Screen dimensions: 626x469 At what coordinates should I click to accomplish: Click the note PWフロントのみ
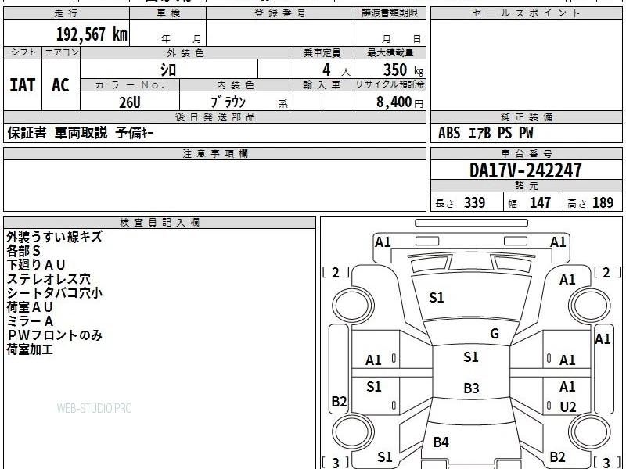(x=54, y=335)
